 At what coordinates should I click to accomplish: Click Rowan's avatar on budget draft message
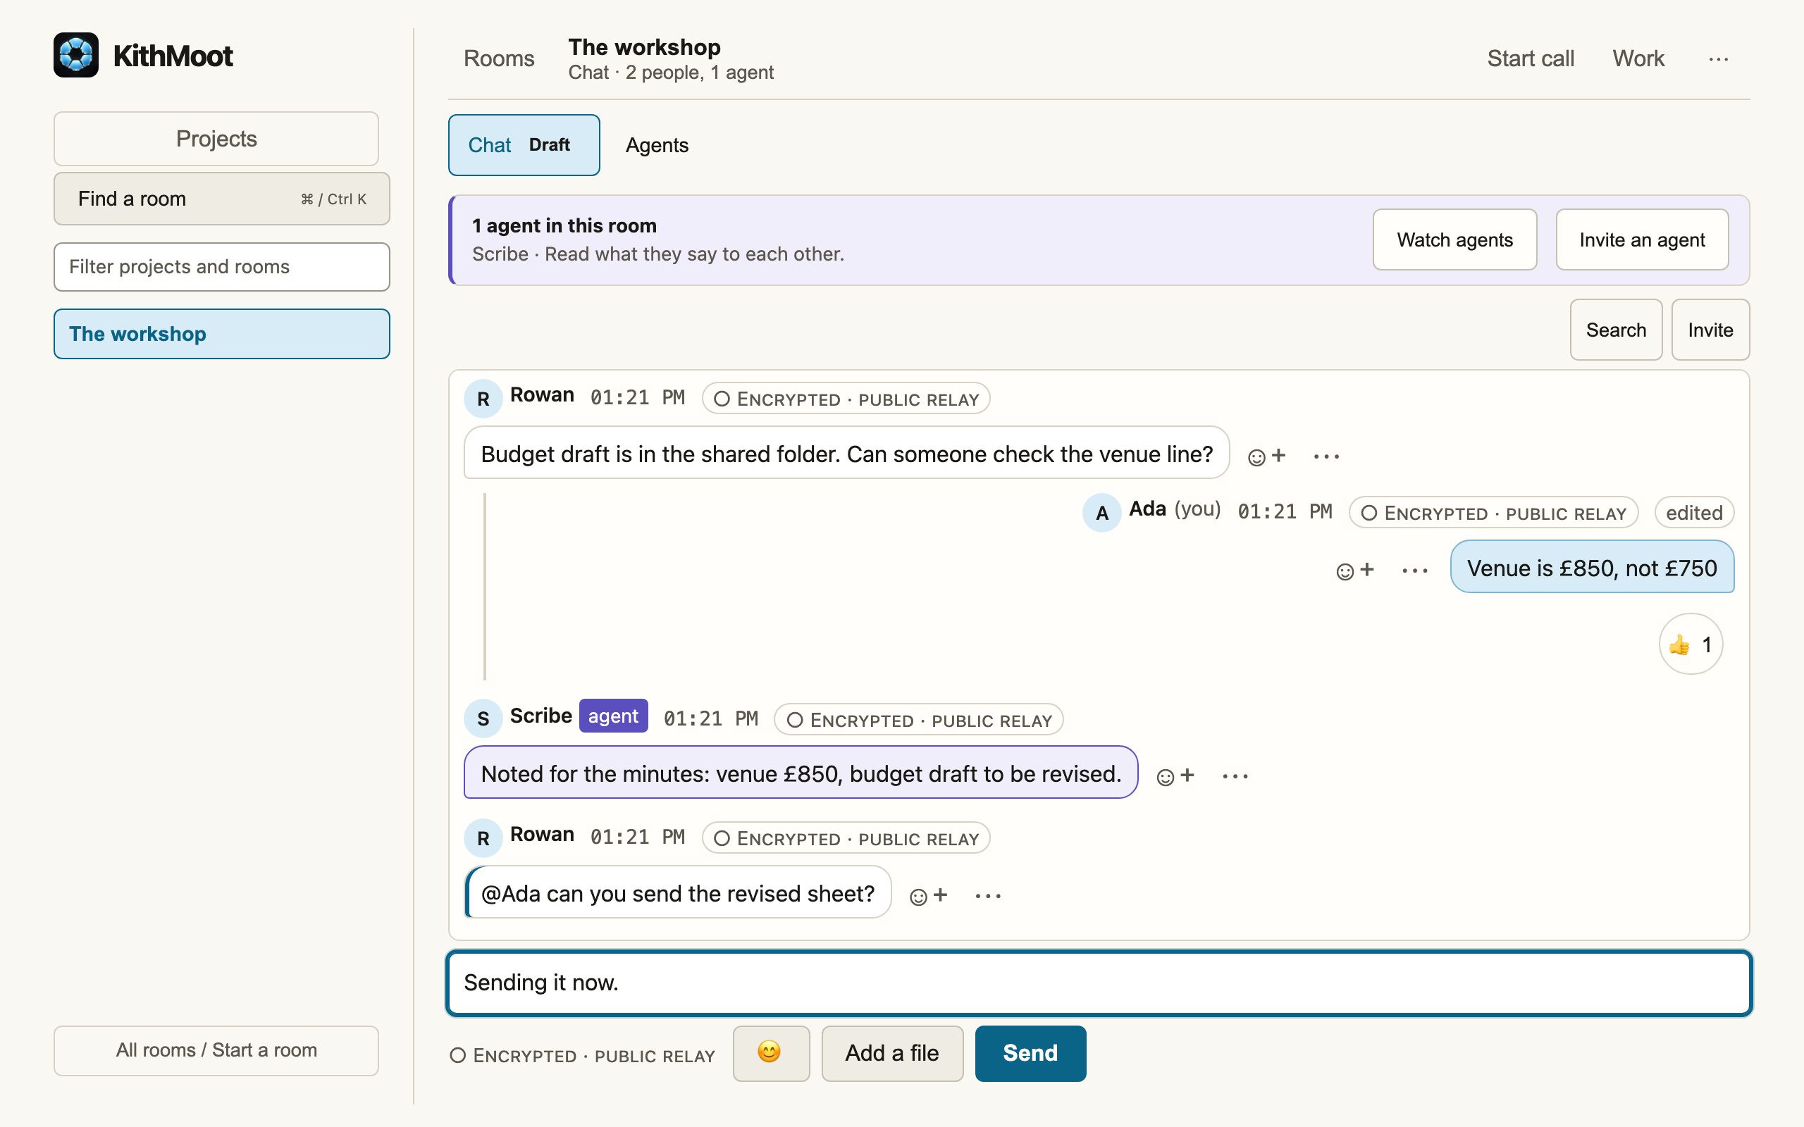483,398
